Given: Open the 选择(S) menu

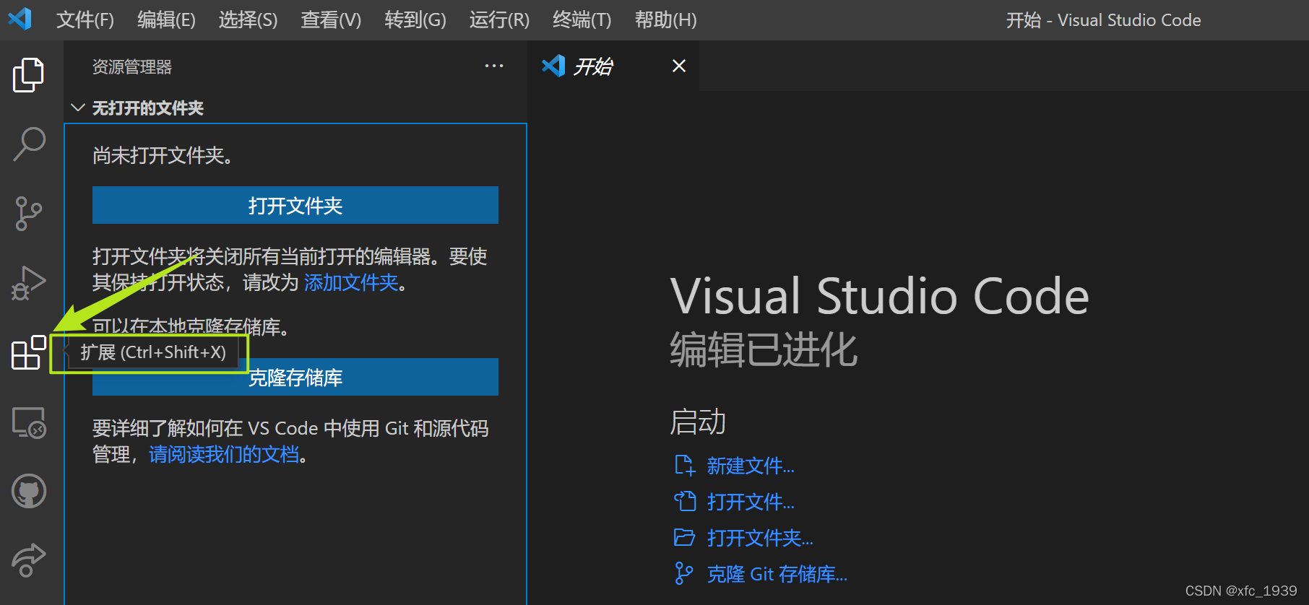Looking at the screenshot, I should (248, 19).
